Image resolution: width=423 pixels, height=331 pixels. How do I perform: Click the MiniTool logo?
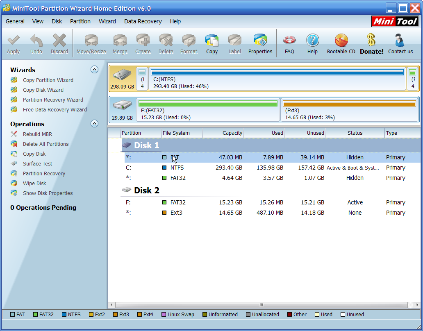pyautogui.click(x=395, y=21)
